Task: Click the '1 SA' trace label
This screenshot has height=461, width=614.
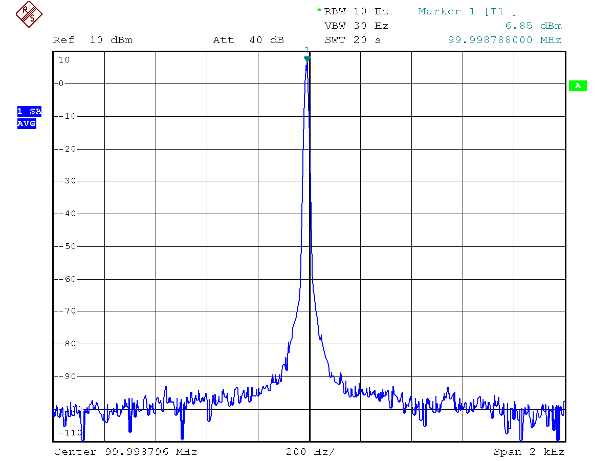Action: [29, 111]
